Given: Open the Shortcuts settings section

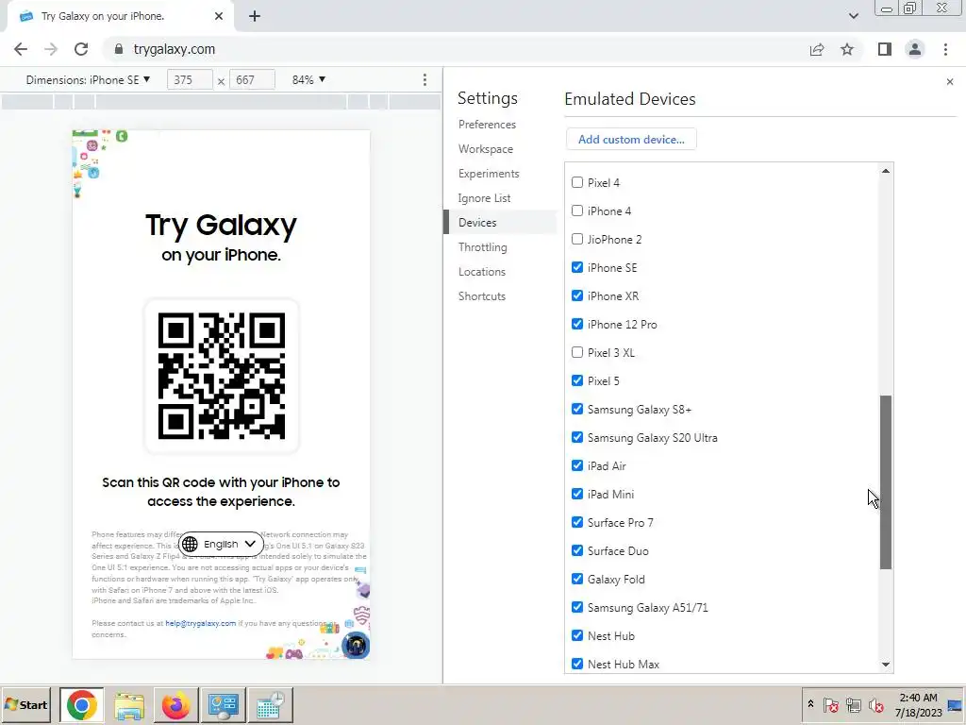Looking at the screenshot, I should pos(482,296).
